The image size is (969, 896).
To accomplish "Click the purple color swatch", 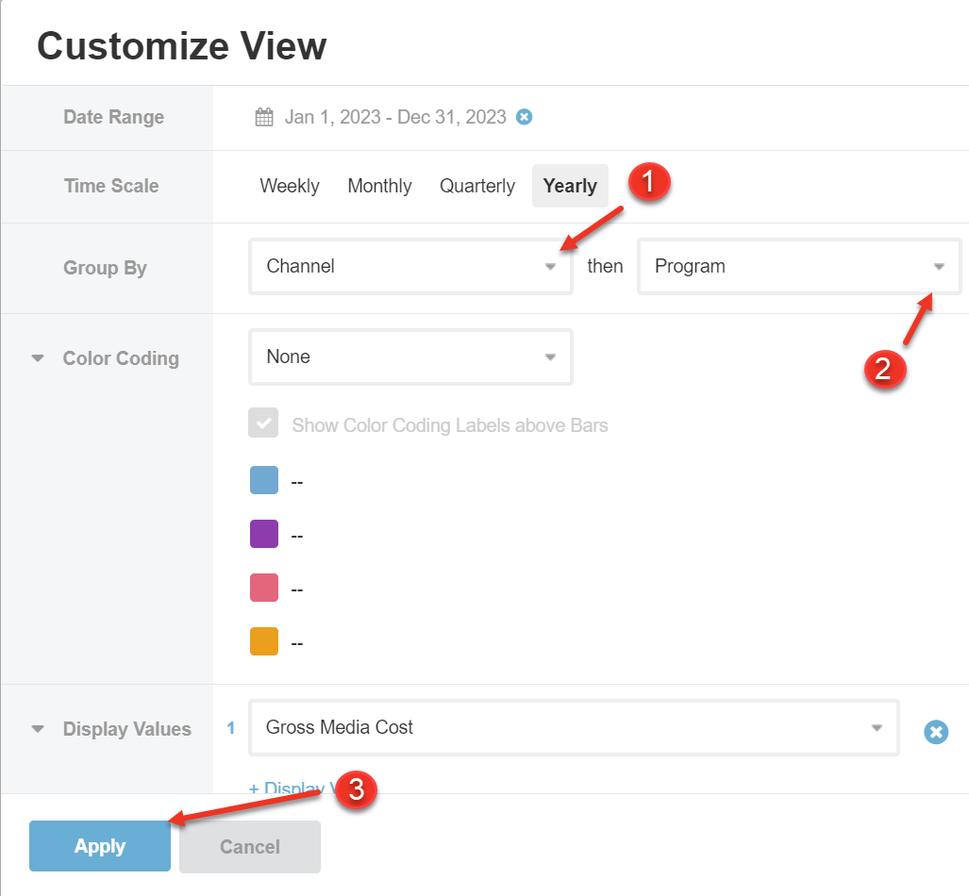I will tap(264, 534).
